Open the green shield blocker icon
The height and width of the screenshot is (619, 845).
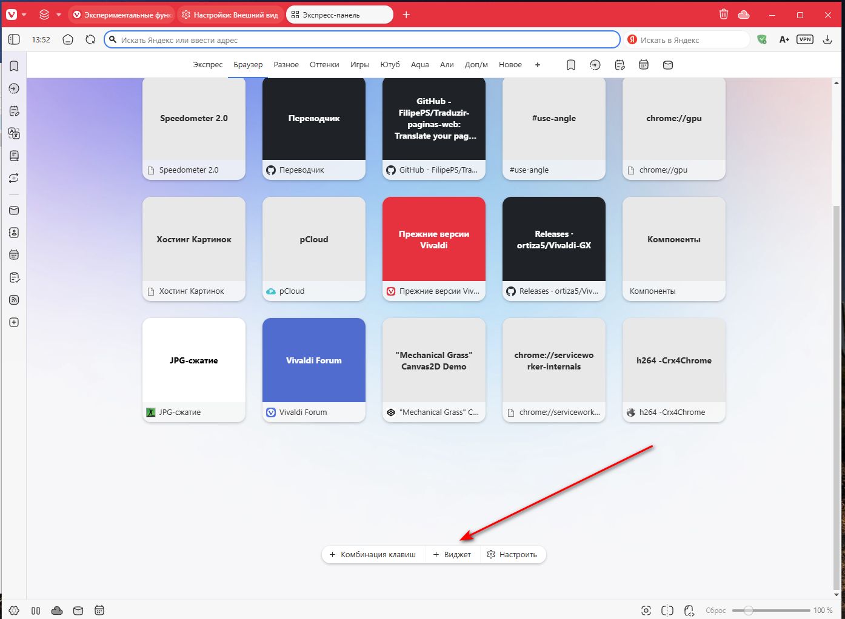(x=762, y=39)
